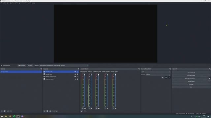Toggle visibility of Minecraft Audio source

75,79
